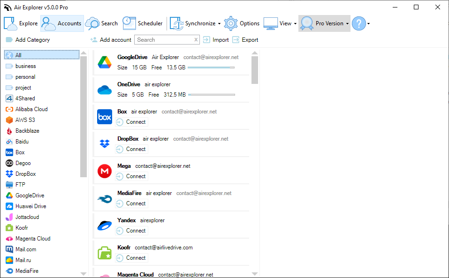Click Import accounts
The image size is (449, 278).
point(216,40)
